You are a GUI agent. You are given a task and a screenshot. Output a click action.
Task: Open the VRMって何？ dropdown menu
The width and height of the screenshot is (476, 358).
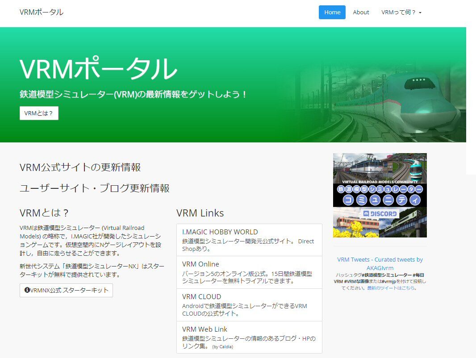(401, 12)
